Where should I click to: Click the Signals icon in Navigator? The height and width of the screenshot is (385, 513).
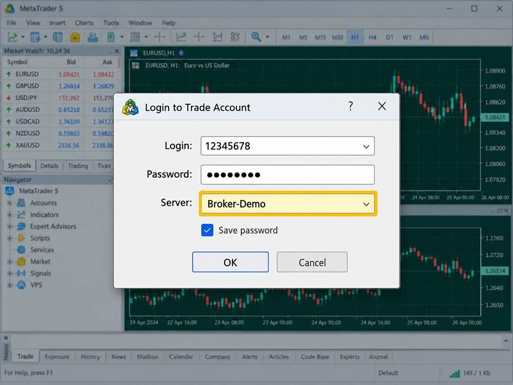tap(21, 273)
